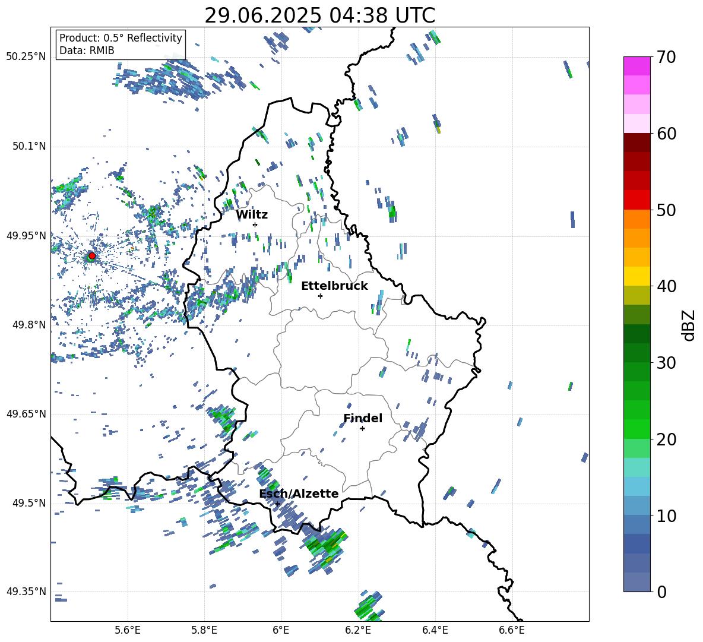
Task: Click the Ettelbruck city label
Action: [334, 286]
